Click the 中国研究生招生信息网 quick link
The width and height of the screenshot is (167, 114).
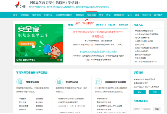[144, 41]
